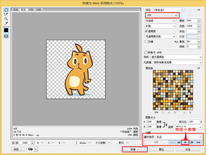Shift selected colors to web palette
Image resolution: width=206 pixels, height=155 pixels.
point(169,112)
